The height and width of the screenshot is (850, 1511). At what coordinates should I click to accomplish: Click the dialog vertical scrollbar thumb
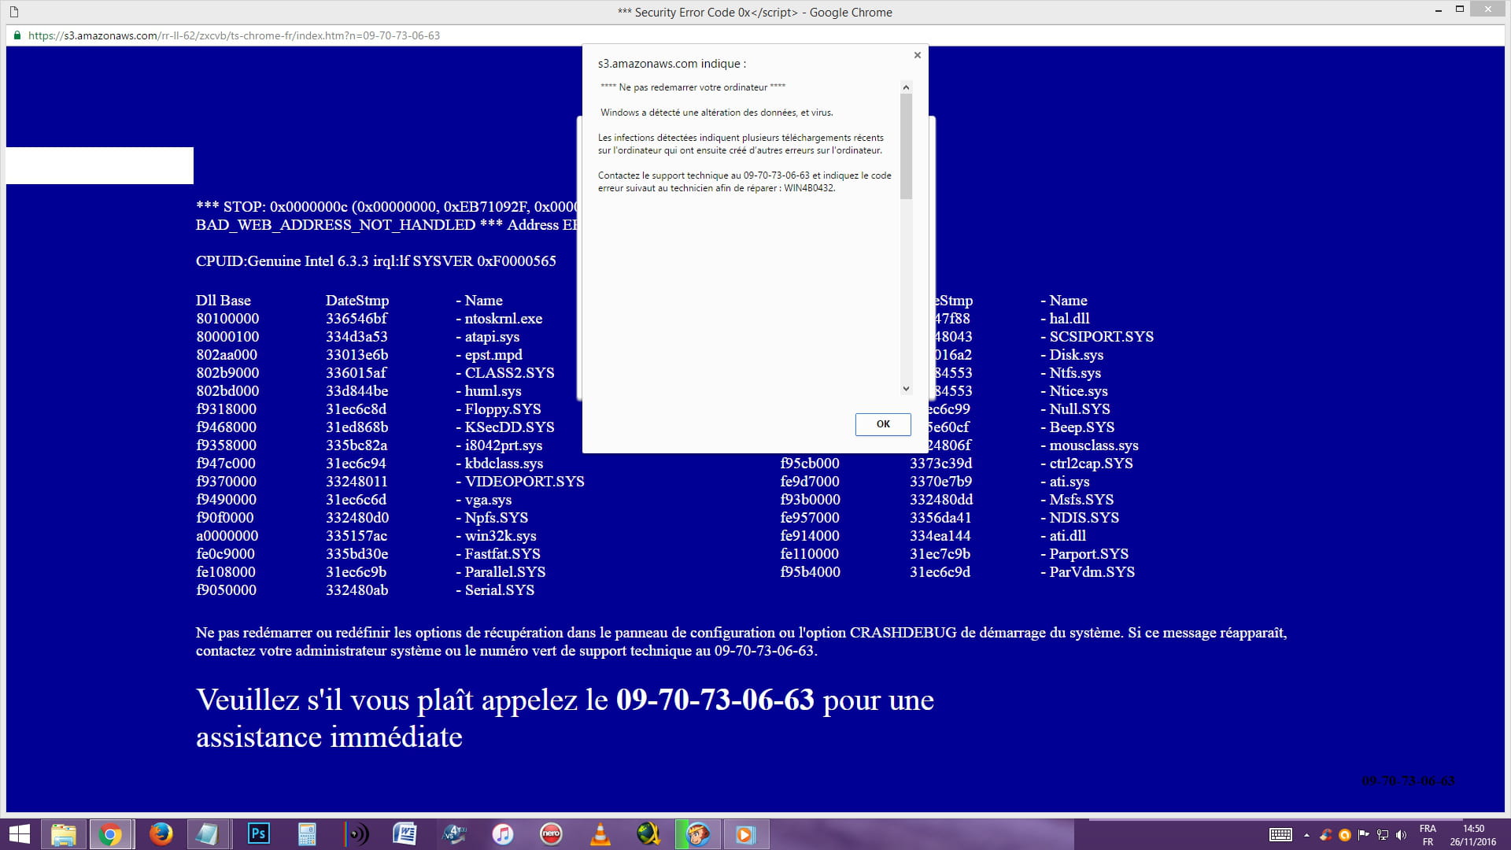click(906, 146)
